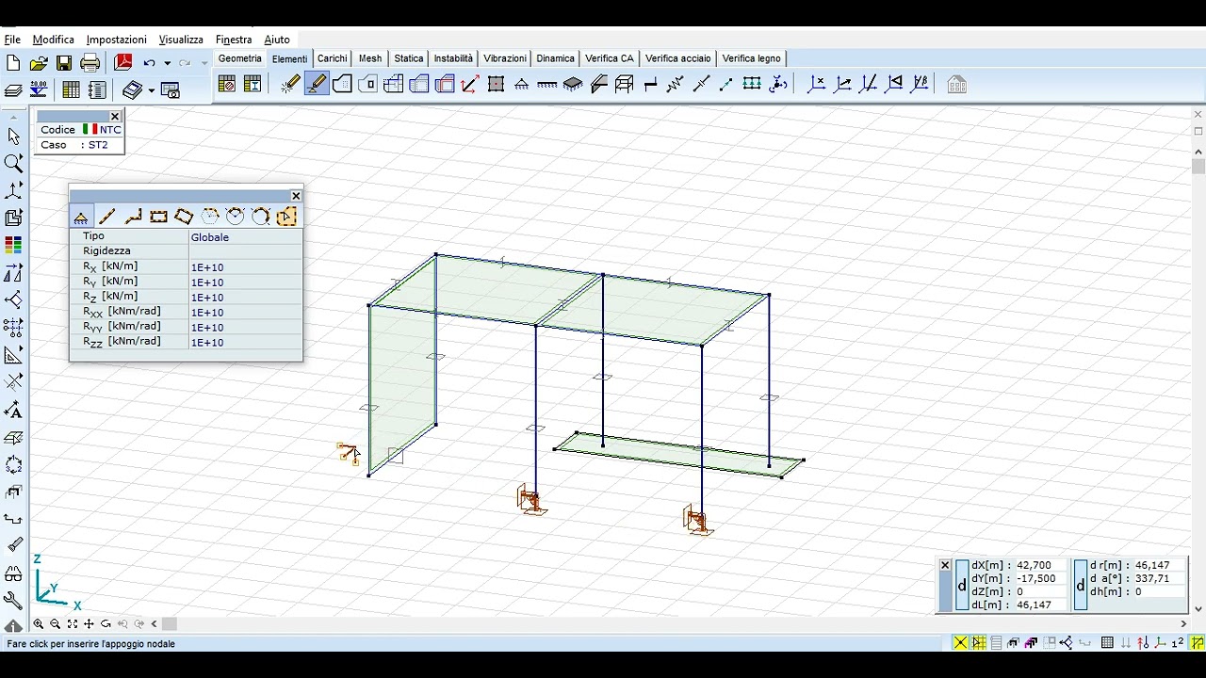The height and width of the screenshot is (678, 1206).
Task: Open an existing model file
Action: pyautogui.click(x=39, y=63)
